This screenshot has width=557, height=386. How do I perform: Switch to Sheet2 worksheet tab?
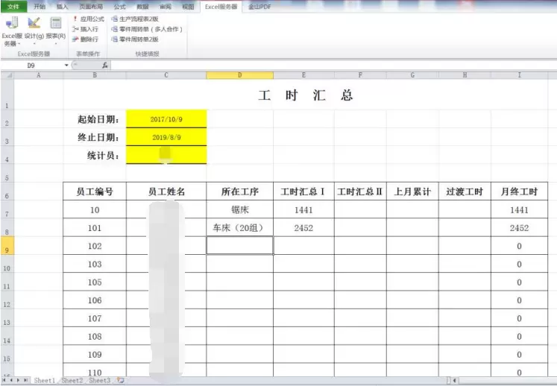72,381
